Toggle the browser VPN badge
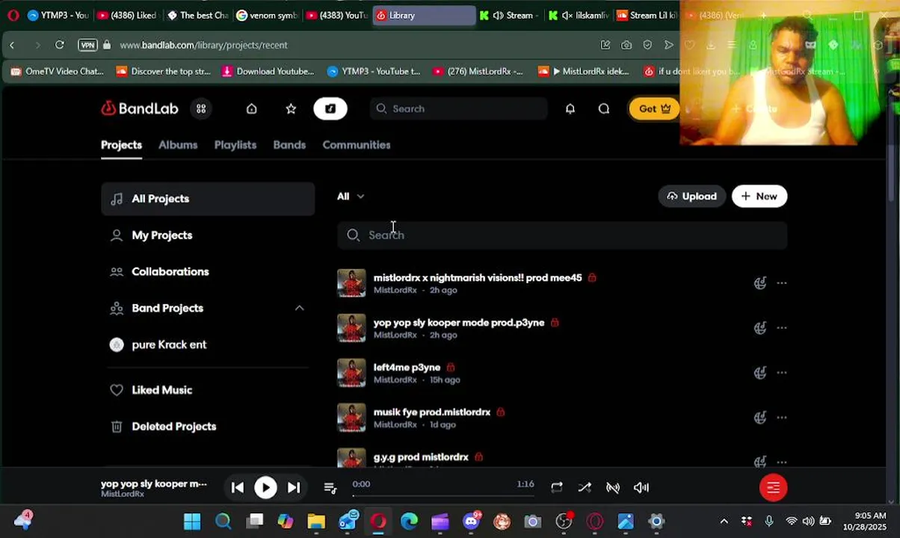The image size is (900, 538). (88, 45)
